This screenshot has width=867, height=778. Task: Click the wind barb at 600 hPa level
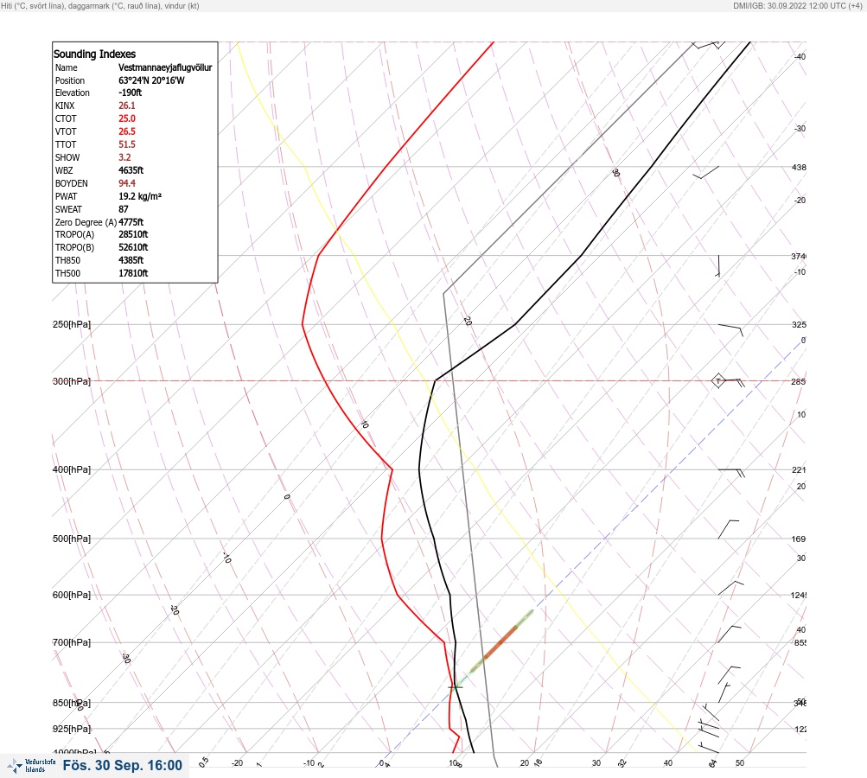tap(730, 588)
